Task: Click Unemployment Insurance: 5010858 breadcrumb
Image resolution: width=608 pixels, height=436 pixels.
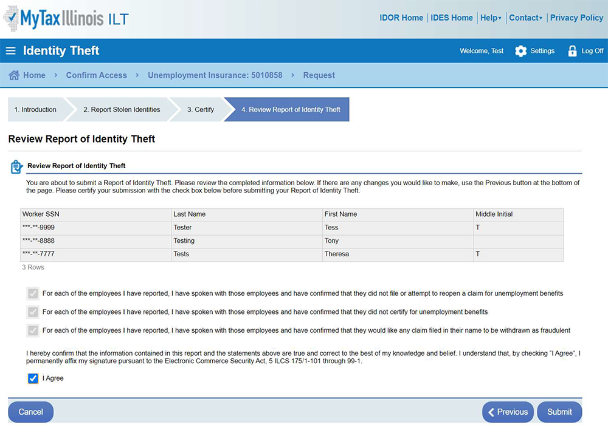Action: point(215,75)
